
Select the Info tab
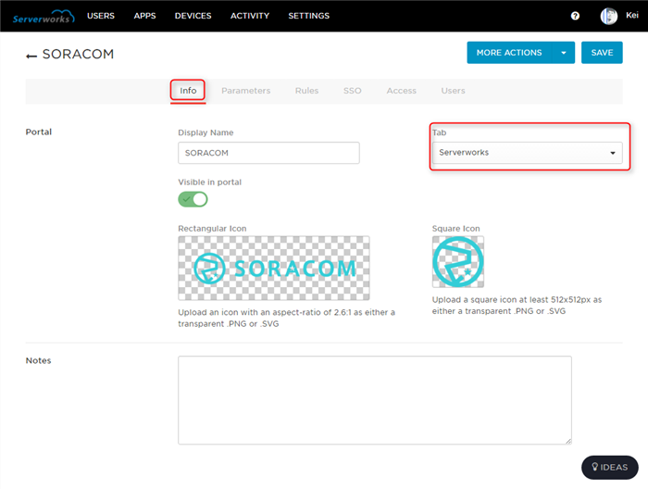(x=188, y=91)
